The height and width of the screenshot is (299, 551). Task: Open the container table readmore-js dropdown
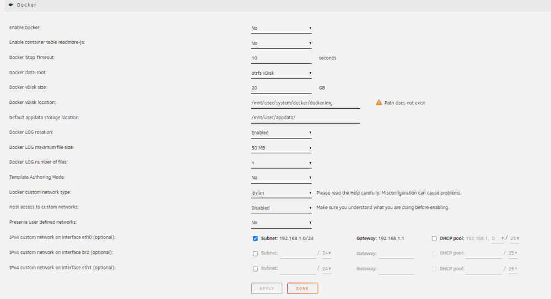[x=281, y=43]
